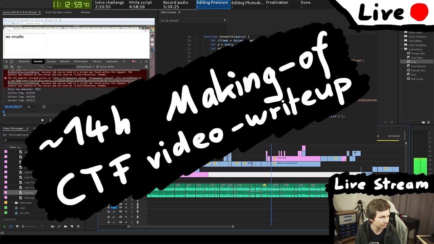Toggle the green write lock icon in Project panel
Screen dimensions: 434x244
5,226
